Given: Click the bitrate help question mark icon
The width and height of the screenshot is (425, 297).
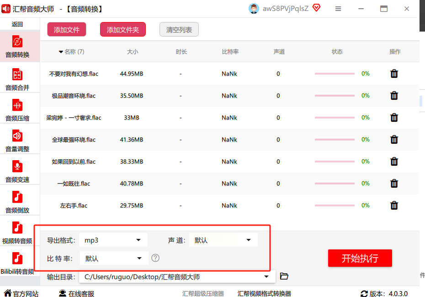Looking at the screenshot, I should tap(155, 258).
